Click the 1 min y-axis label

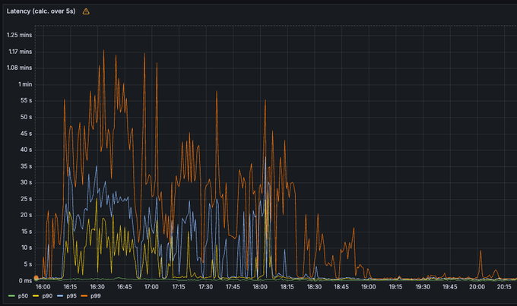click(25, 84)
